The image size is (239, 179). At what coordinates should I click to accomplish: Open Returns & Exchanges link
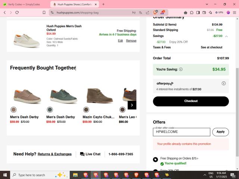(55, 154)
